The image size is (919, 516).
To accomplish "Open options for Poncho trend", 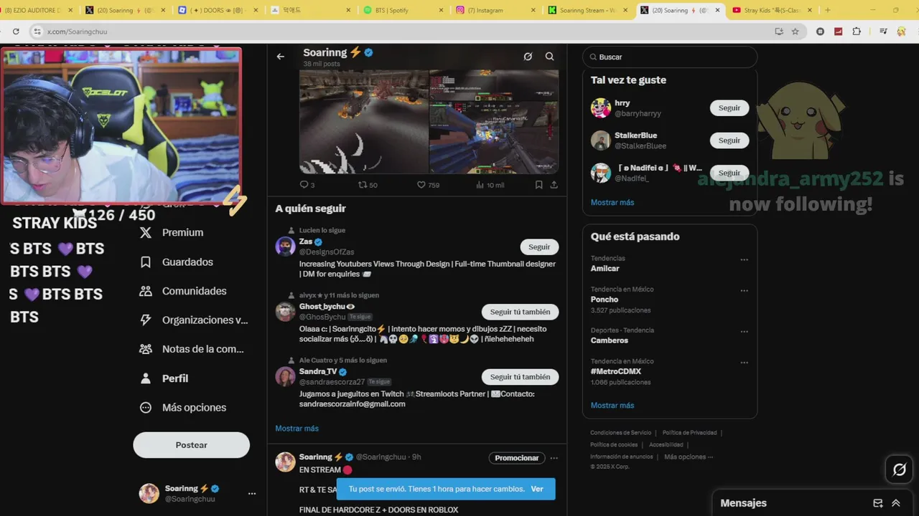I will click(745, 290).
